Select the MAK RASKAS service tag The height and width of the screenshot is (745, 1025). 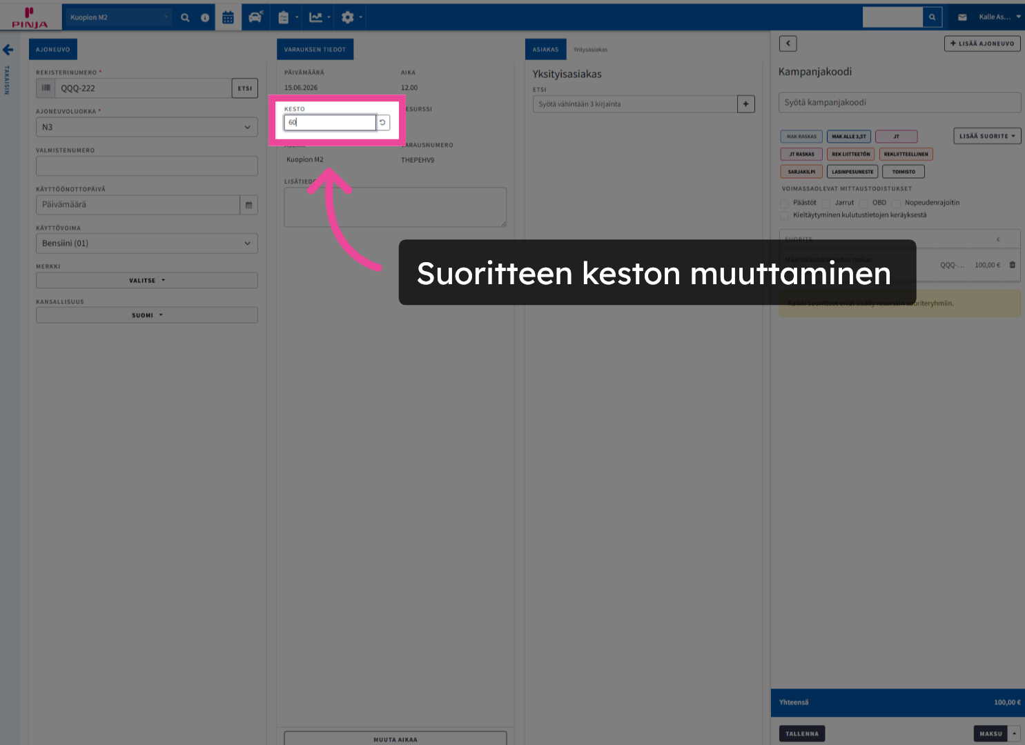click(801, 137)
